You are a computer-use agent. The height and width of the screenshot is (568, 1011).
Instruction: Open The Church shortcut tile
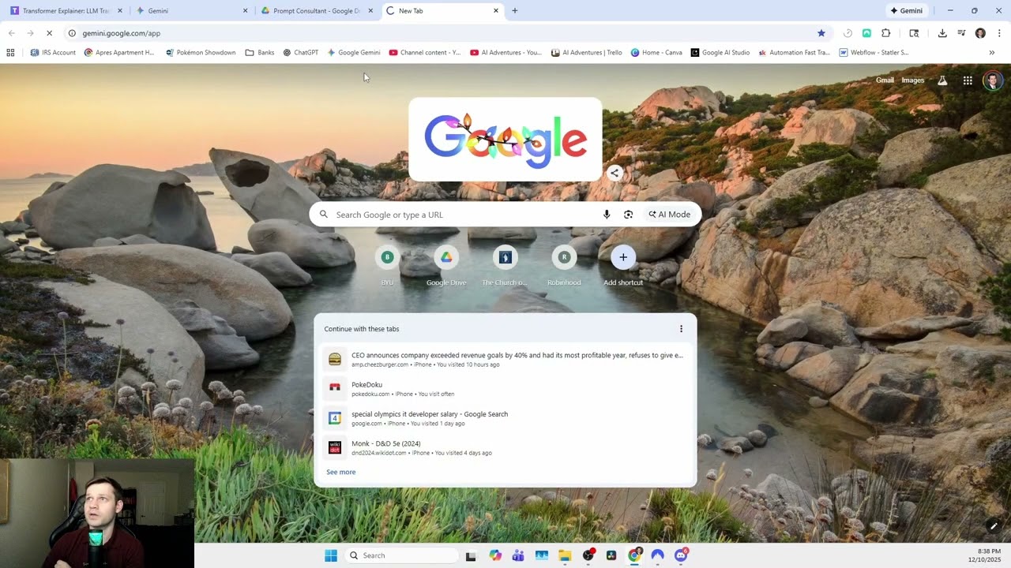pos(505,266)
